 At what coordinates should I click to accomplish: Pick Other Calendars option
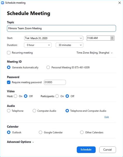click(x=82, y=132)
